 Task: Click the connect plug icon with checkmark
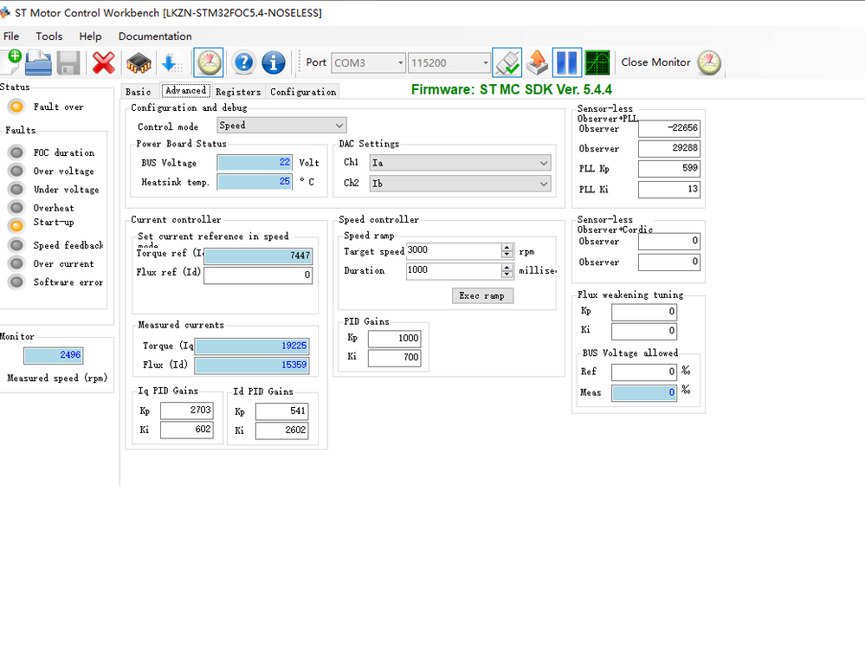click(x=507, y=62)
